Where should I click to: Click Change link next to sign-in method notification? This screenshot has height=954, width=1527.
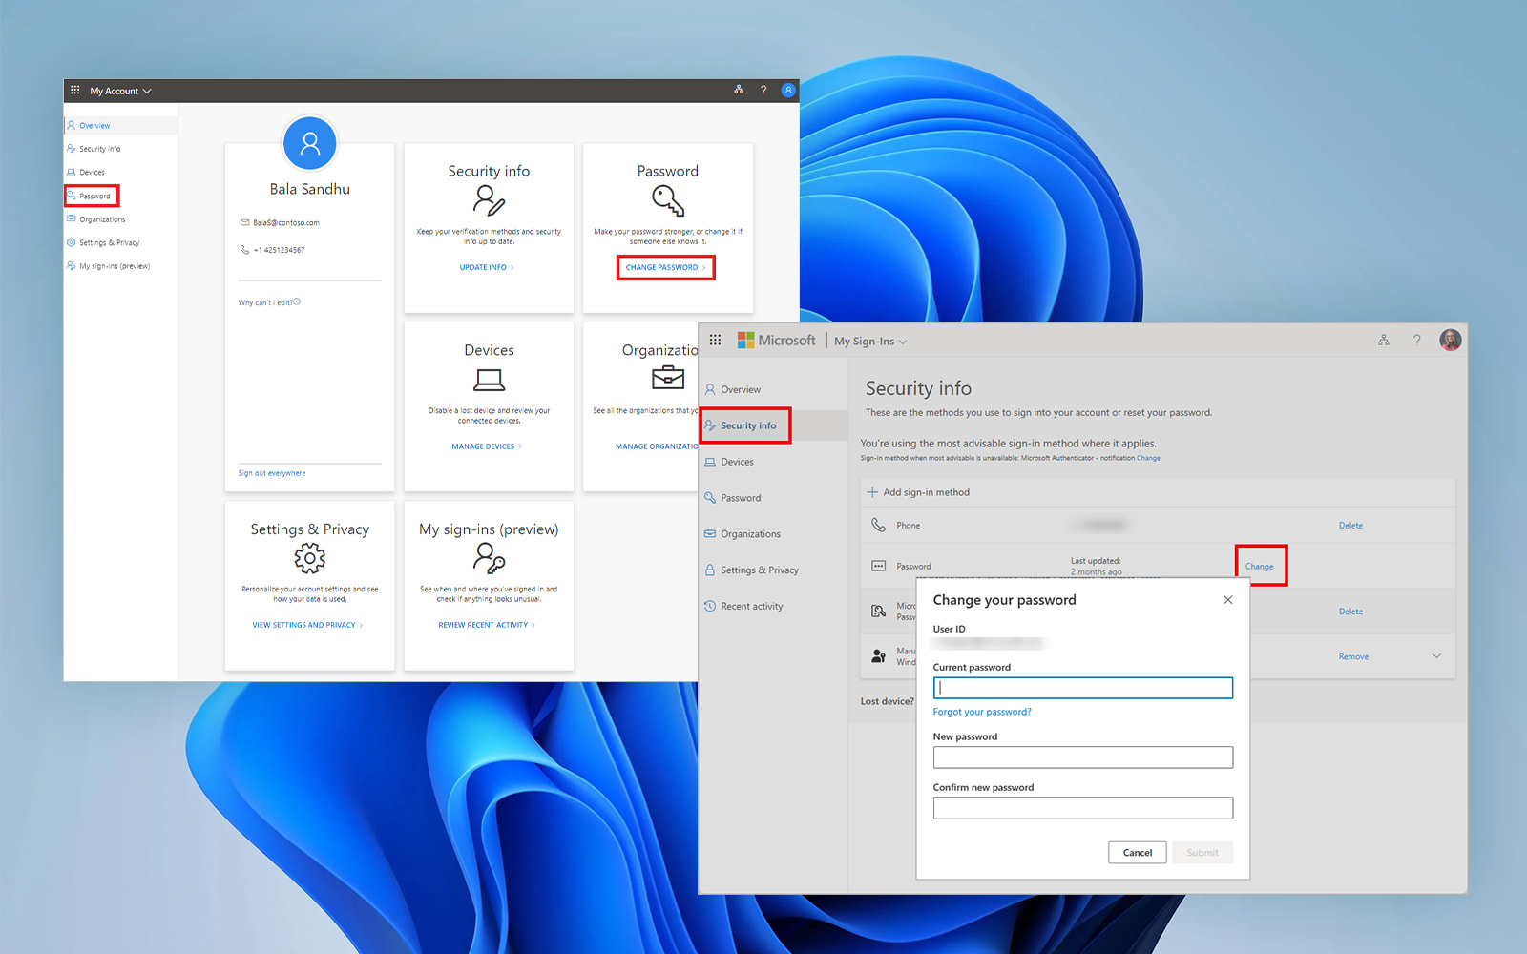click(x=1148, y=458)
